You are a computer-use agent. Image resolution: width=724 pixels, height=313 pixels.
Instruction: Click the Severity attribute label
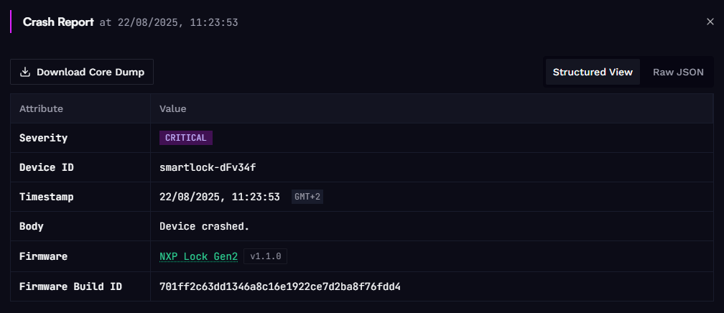point(43,138)
